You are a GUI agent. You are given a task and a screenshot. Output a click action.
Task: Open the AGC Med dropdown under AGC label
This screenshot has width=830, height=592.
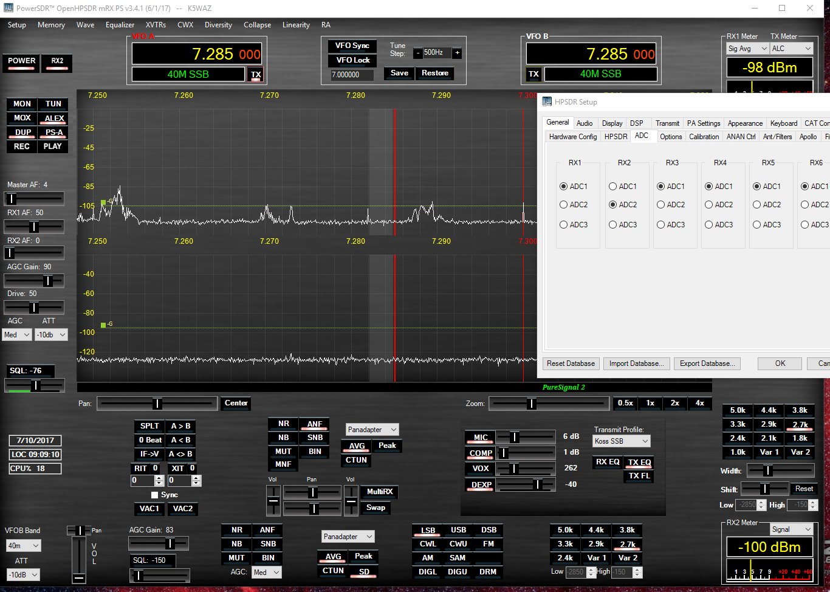point(17,335)
